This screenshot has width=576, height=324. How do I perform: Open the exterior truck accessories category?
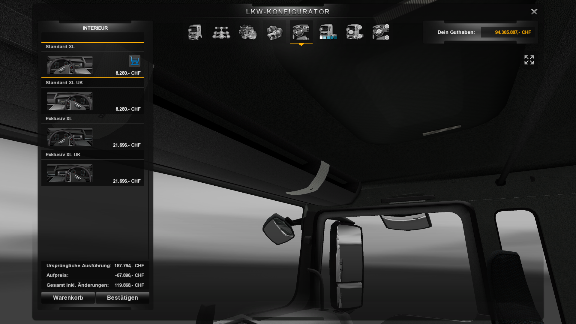point(354,32)
